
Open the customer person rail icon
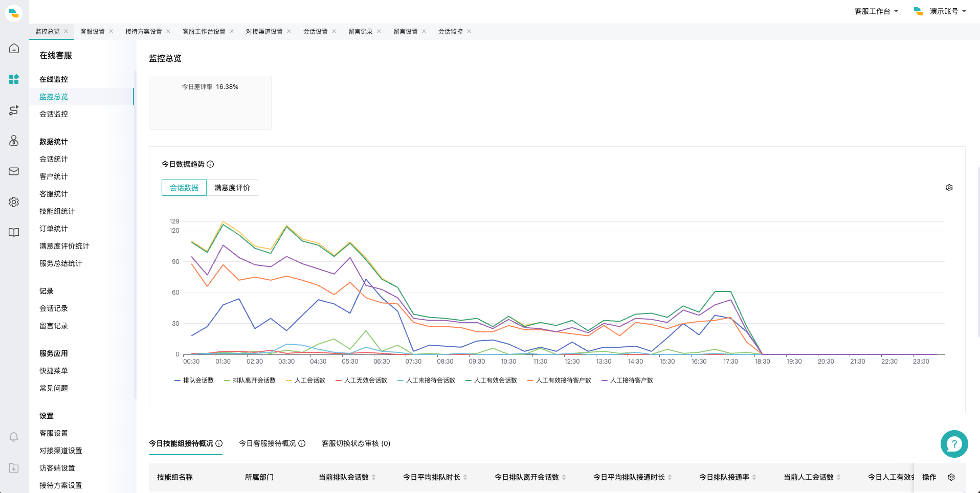tap(14, 141)
